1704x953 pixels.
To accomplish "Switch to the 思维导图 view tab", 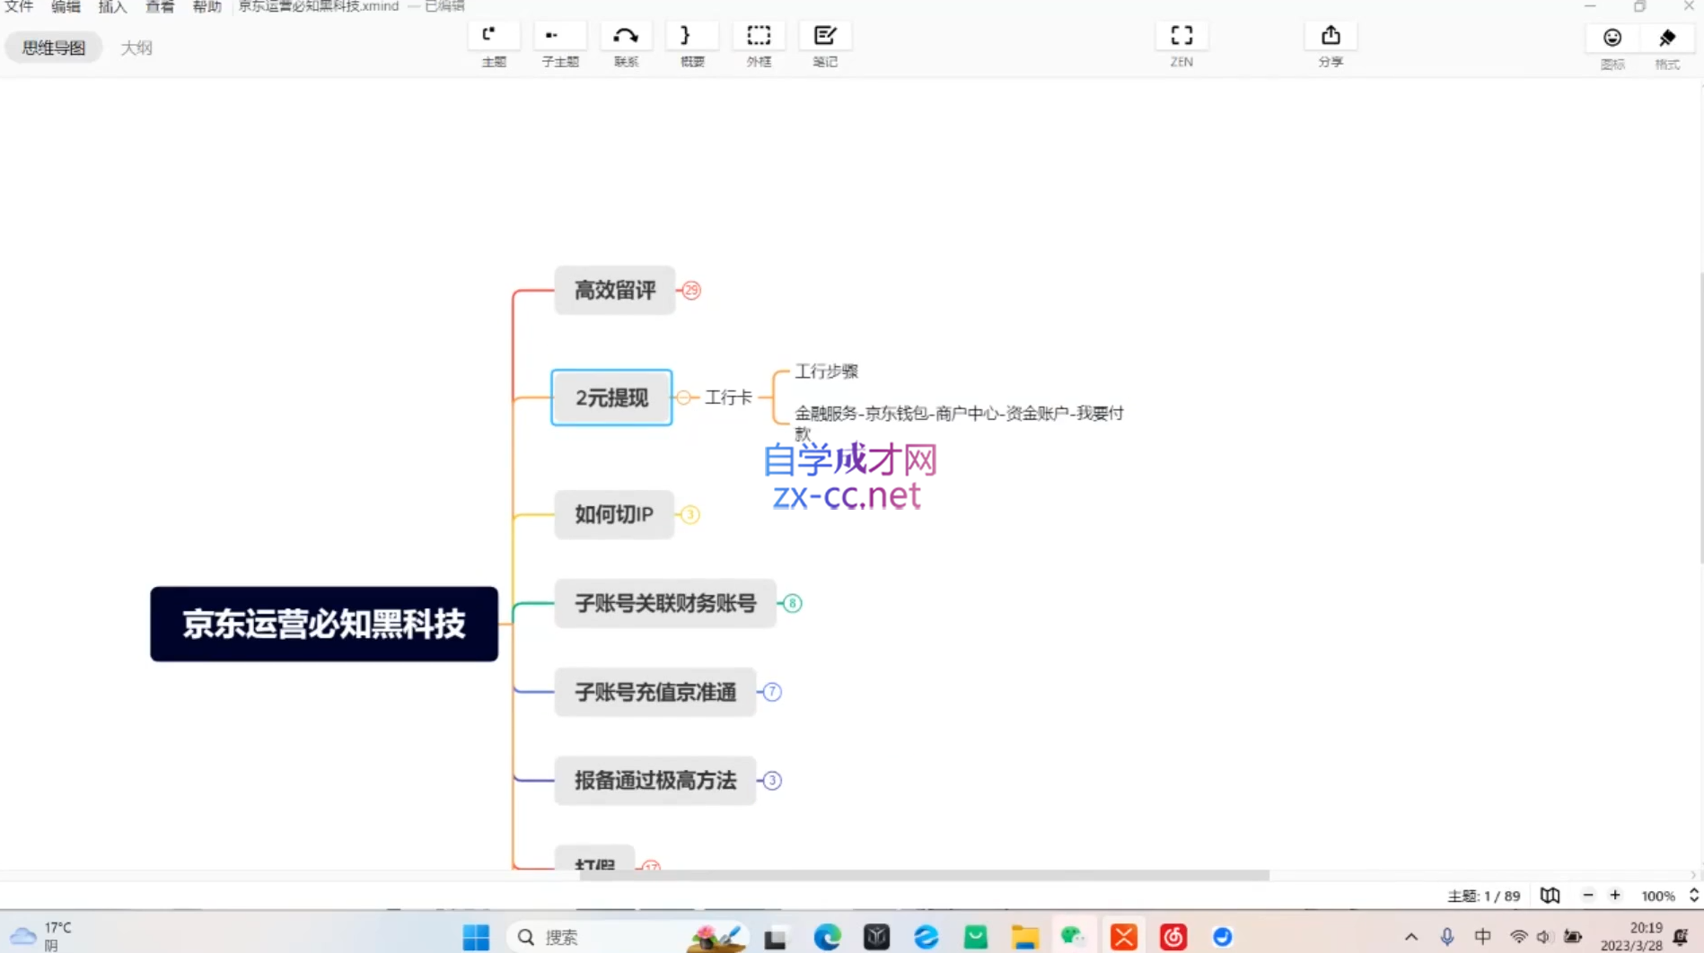I will (x=54, y=48).
